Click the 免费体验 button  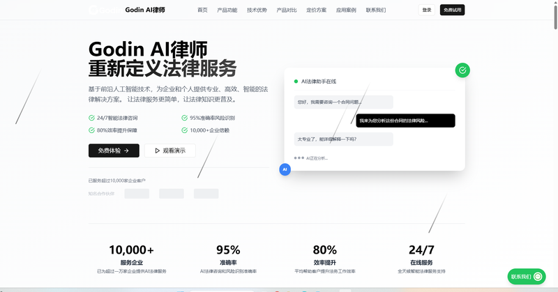pyautogui.click(x=114, y=151)
